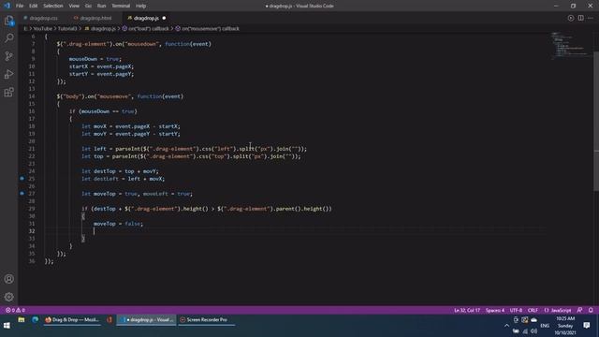Image resolution: width=599 pixels, height=337 pixels.
Task: Open Screen Recorder Pro from taskbar
Action: [x=206, y=320]
